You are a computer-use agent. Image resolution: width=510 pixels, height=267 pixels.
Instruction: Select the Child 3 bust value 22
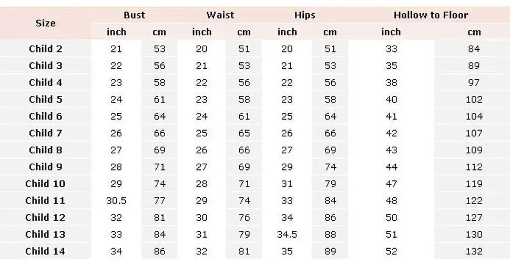coord(116,66)
